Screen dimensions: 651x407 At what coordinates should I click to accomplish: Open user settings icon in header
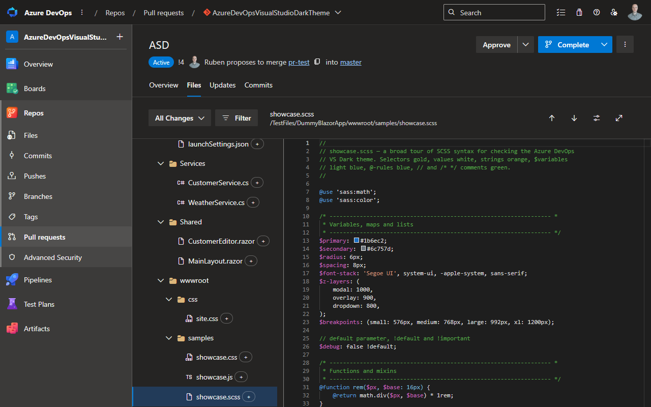[x=614, y=12]
